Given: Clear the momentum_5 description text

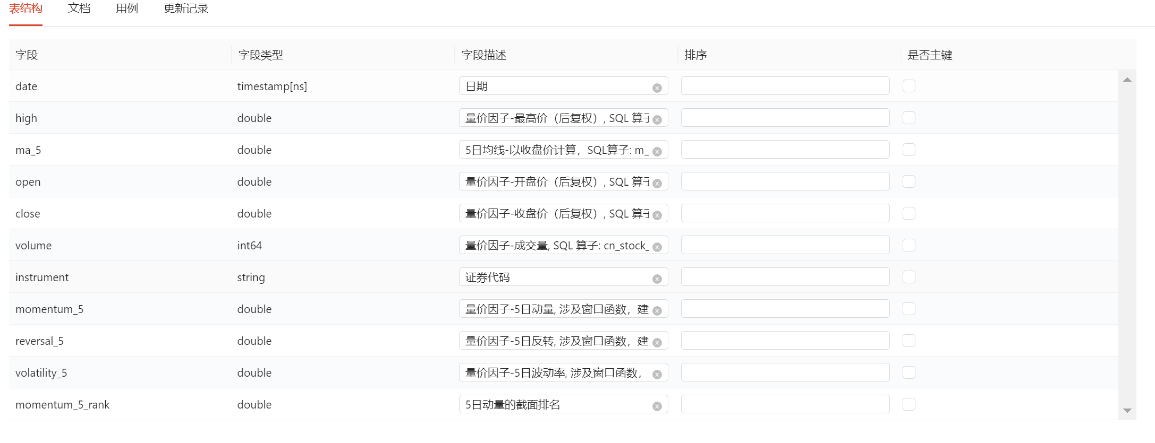Looking at the screenshot, I should [657, 311].
